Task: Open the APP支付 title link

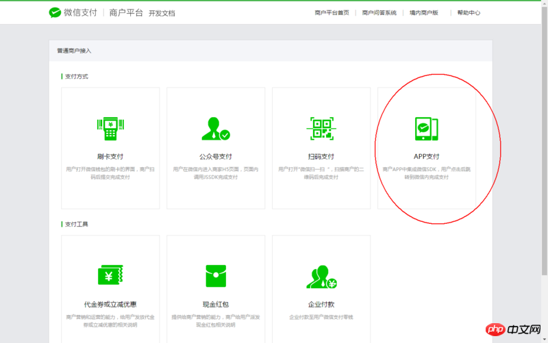Action: 426,156
